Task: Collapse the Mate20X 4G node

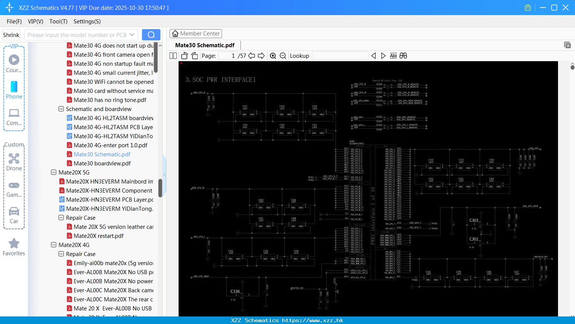Action: pyautogui.click(x=54, y=245)
